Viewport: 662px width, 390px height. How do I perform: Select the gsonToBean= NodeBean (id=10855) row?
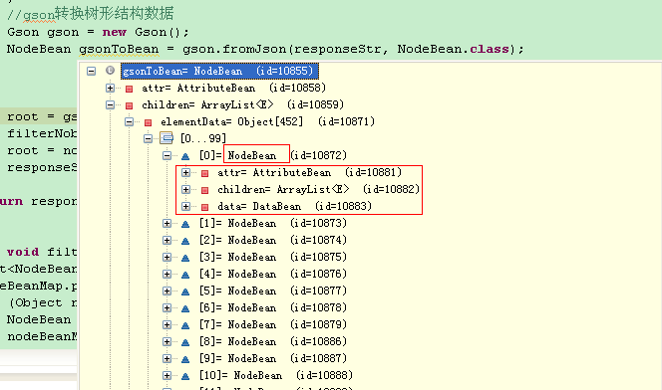(x=219, y=71)
